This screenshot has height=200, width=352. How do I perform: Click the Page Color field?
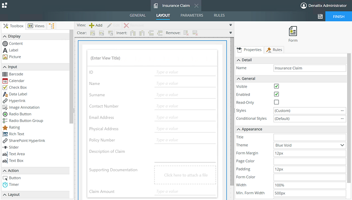(x=309, y=161)
